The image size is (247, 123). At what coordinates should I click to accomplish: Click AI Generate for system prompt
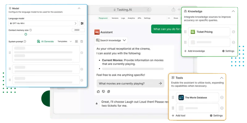(45, 42)
